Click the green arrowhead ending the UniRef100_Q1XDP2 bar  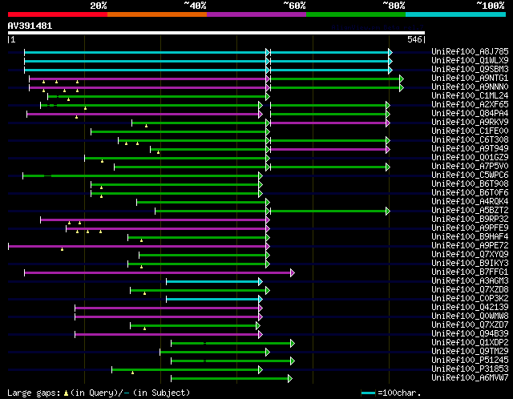coord(293,344)
